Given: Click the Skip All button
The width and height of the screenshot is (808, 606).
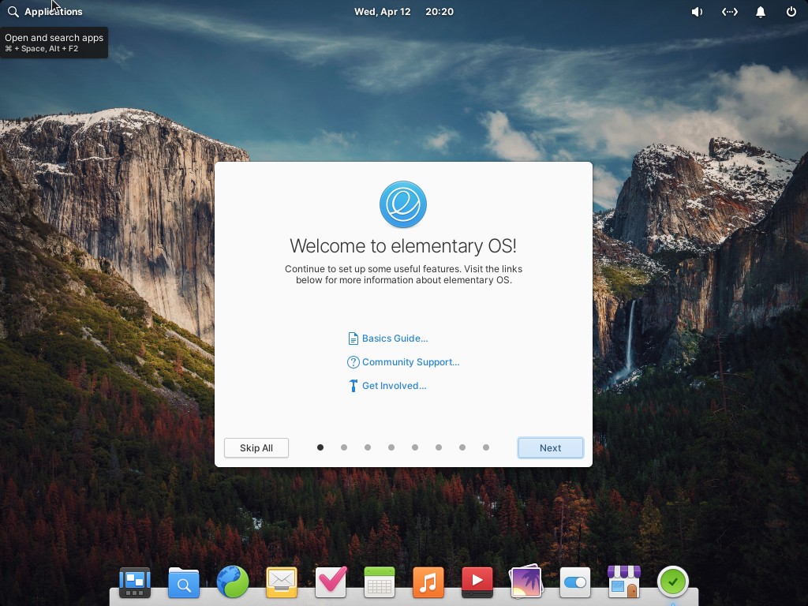Looking at the screenshot, I should pos(256,448).
